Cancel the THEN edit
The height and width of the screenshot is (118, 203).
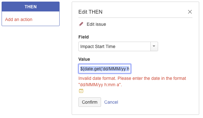tap(111, 102)
